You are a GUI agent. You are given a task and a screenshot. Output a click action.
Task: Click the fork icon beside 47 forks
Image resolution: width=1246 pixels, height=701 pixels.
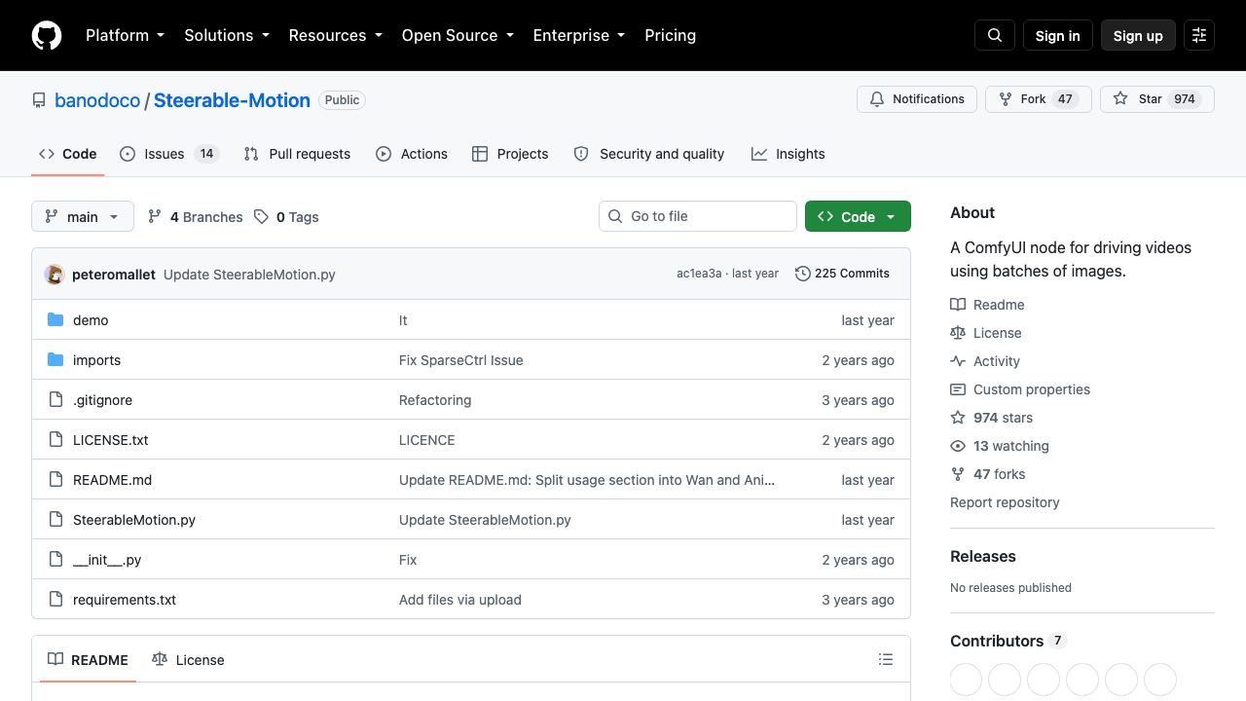pyautogui.click(x=958, y=474)
